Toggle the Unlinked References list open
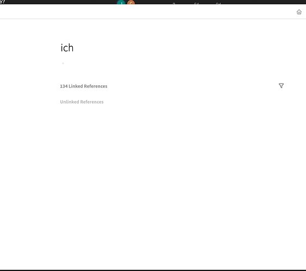This screenshot has width=306, height=271. (82, 102)
